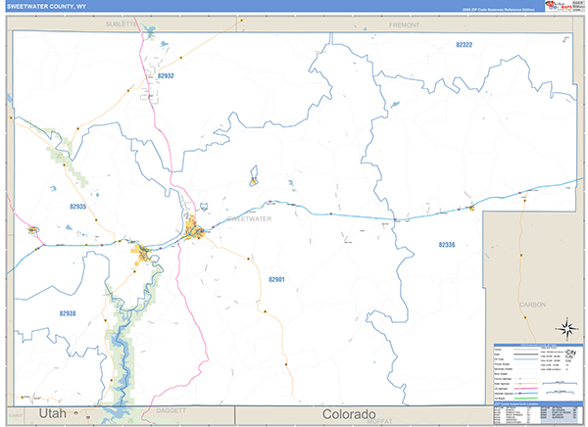Click the blue interstate sample in legend
This screenshot has height=427, width=588.
coord(525,394)
